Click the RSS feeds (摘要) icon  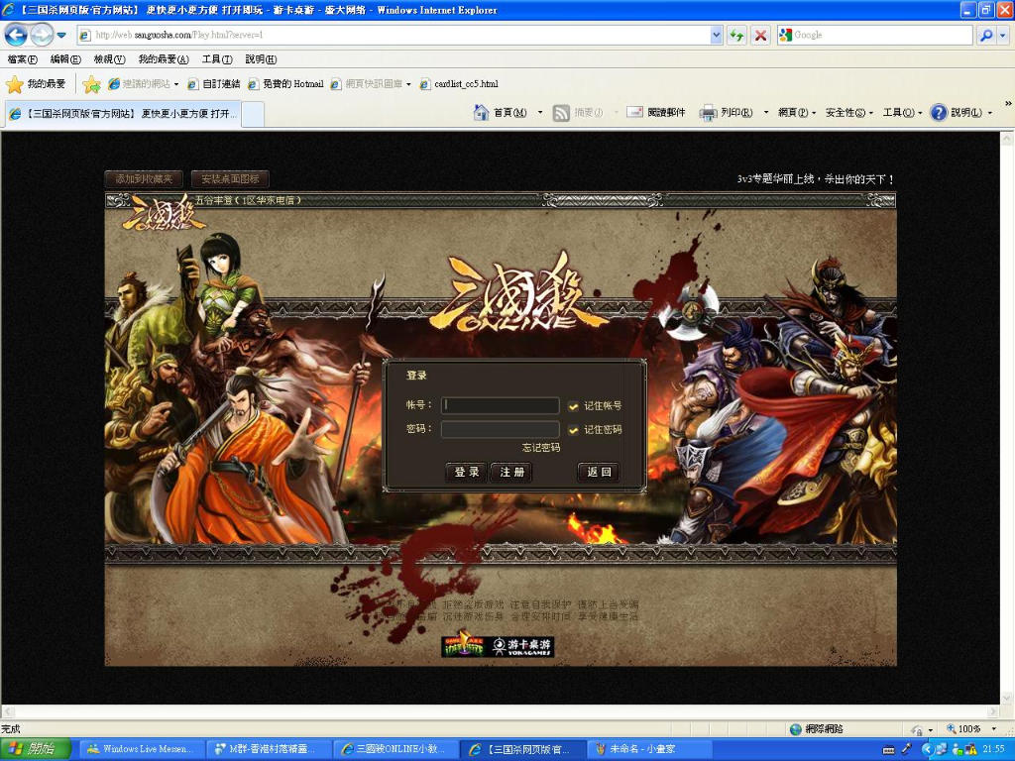561,113
